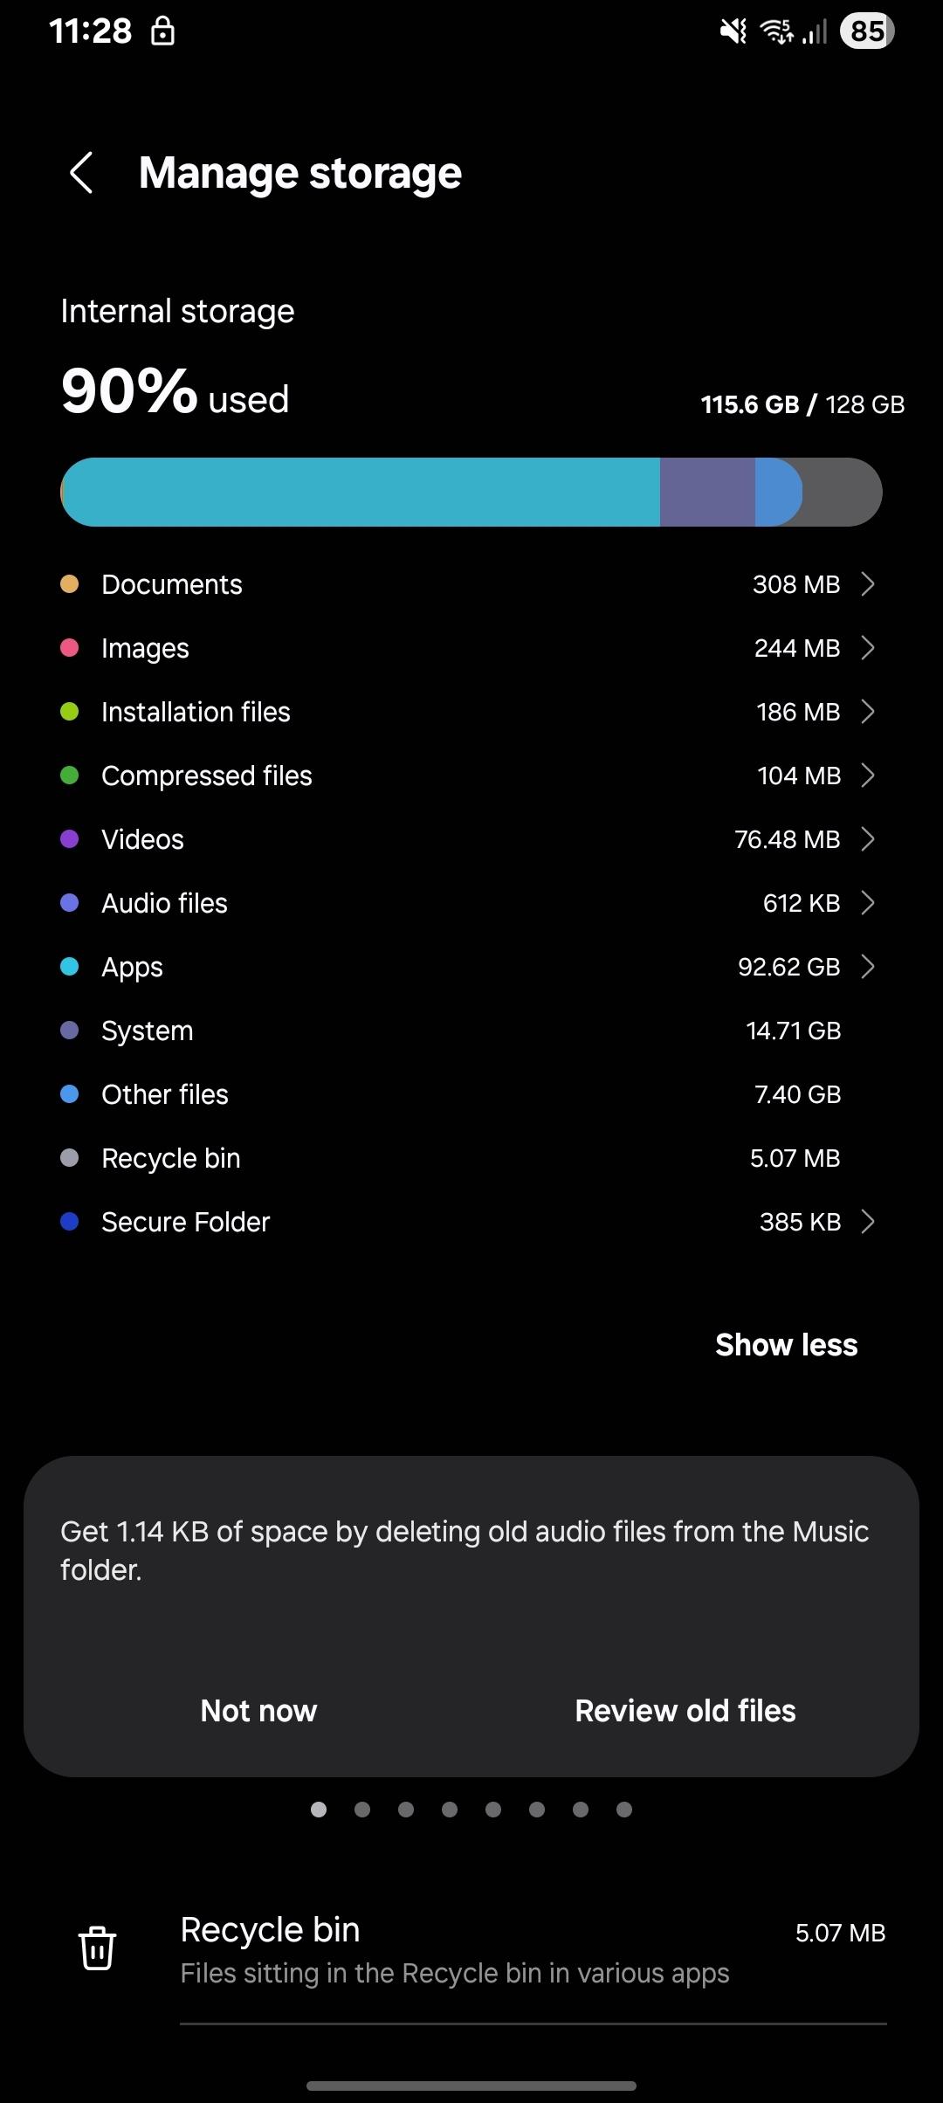
Task: Open the Images chevron arrow
Action: click(867, 648)
